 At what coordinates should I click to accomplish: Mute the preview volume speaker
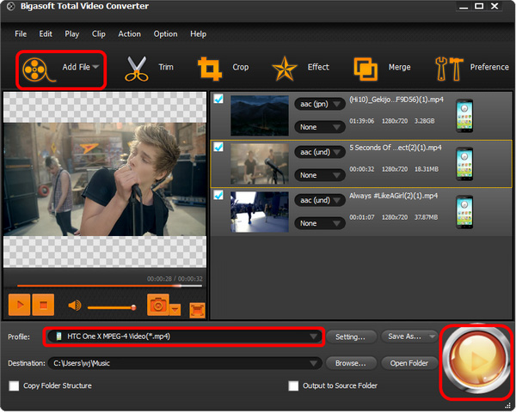(75, 306)
